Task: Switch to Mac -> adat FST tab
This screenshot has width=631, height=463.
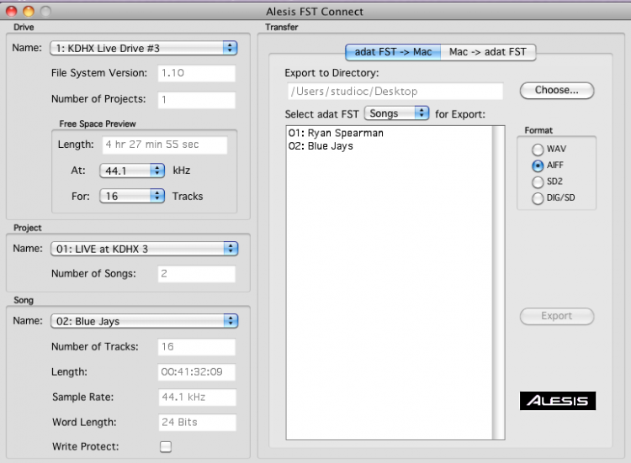Action: [x=487, y=52]
